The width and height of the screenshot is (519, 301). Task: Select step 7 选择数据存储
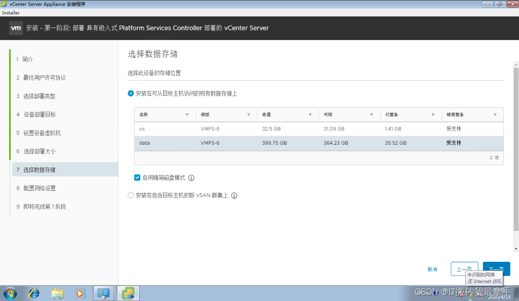coord(65,170)
